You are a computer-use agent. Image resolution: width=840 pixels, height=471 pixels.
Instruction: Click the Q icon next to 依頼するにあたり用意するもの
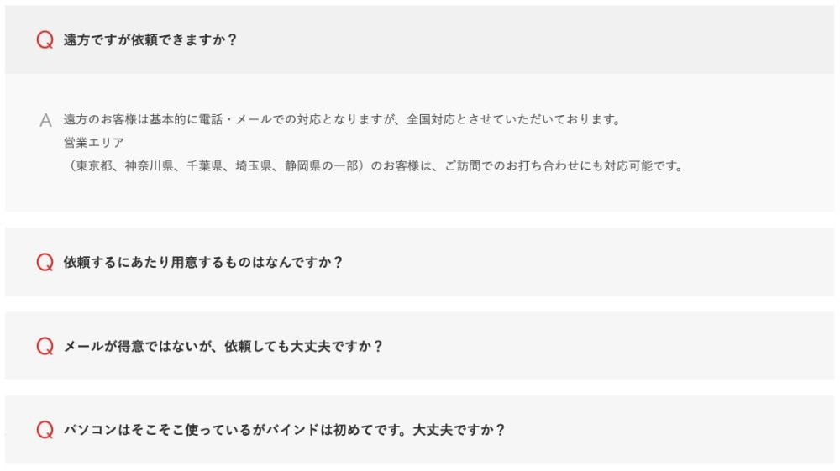click(45, 262)
